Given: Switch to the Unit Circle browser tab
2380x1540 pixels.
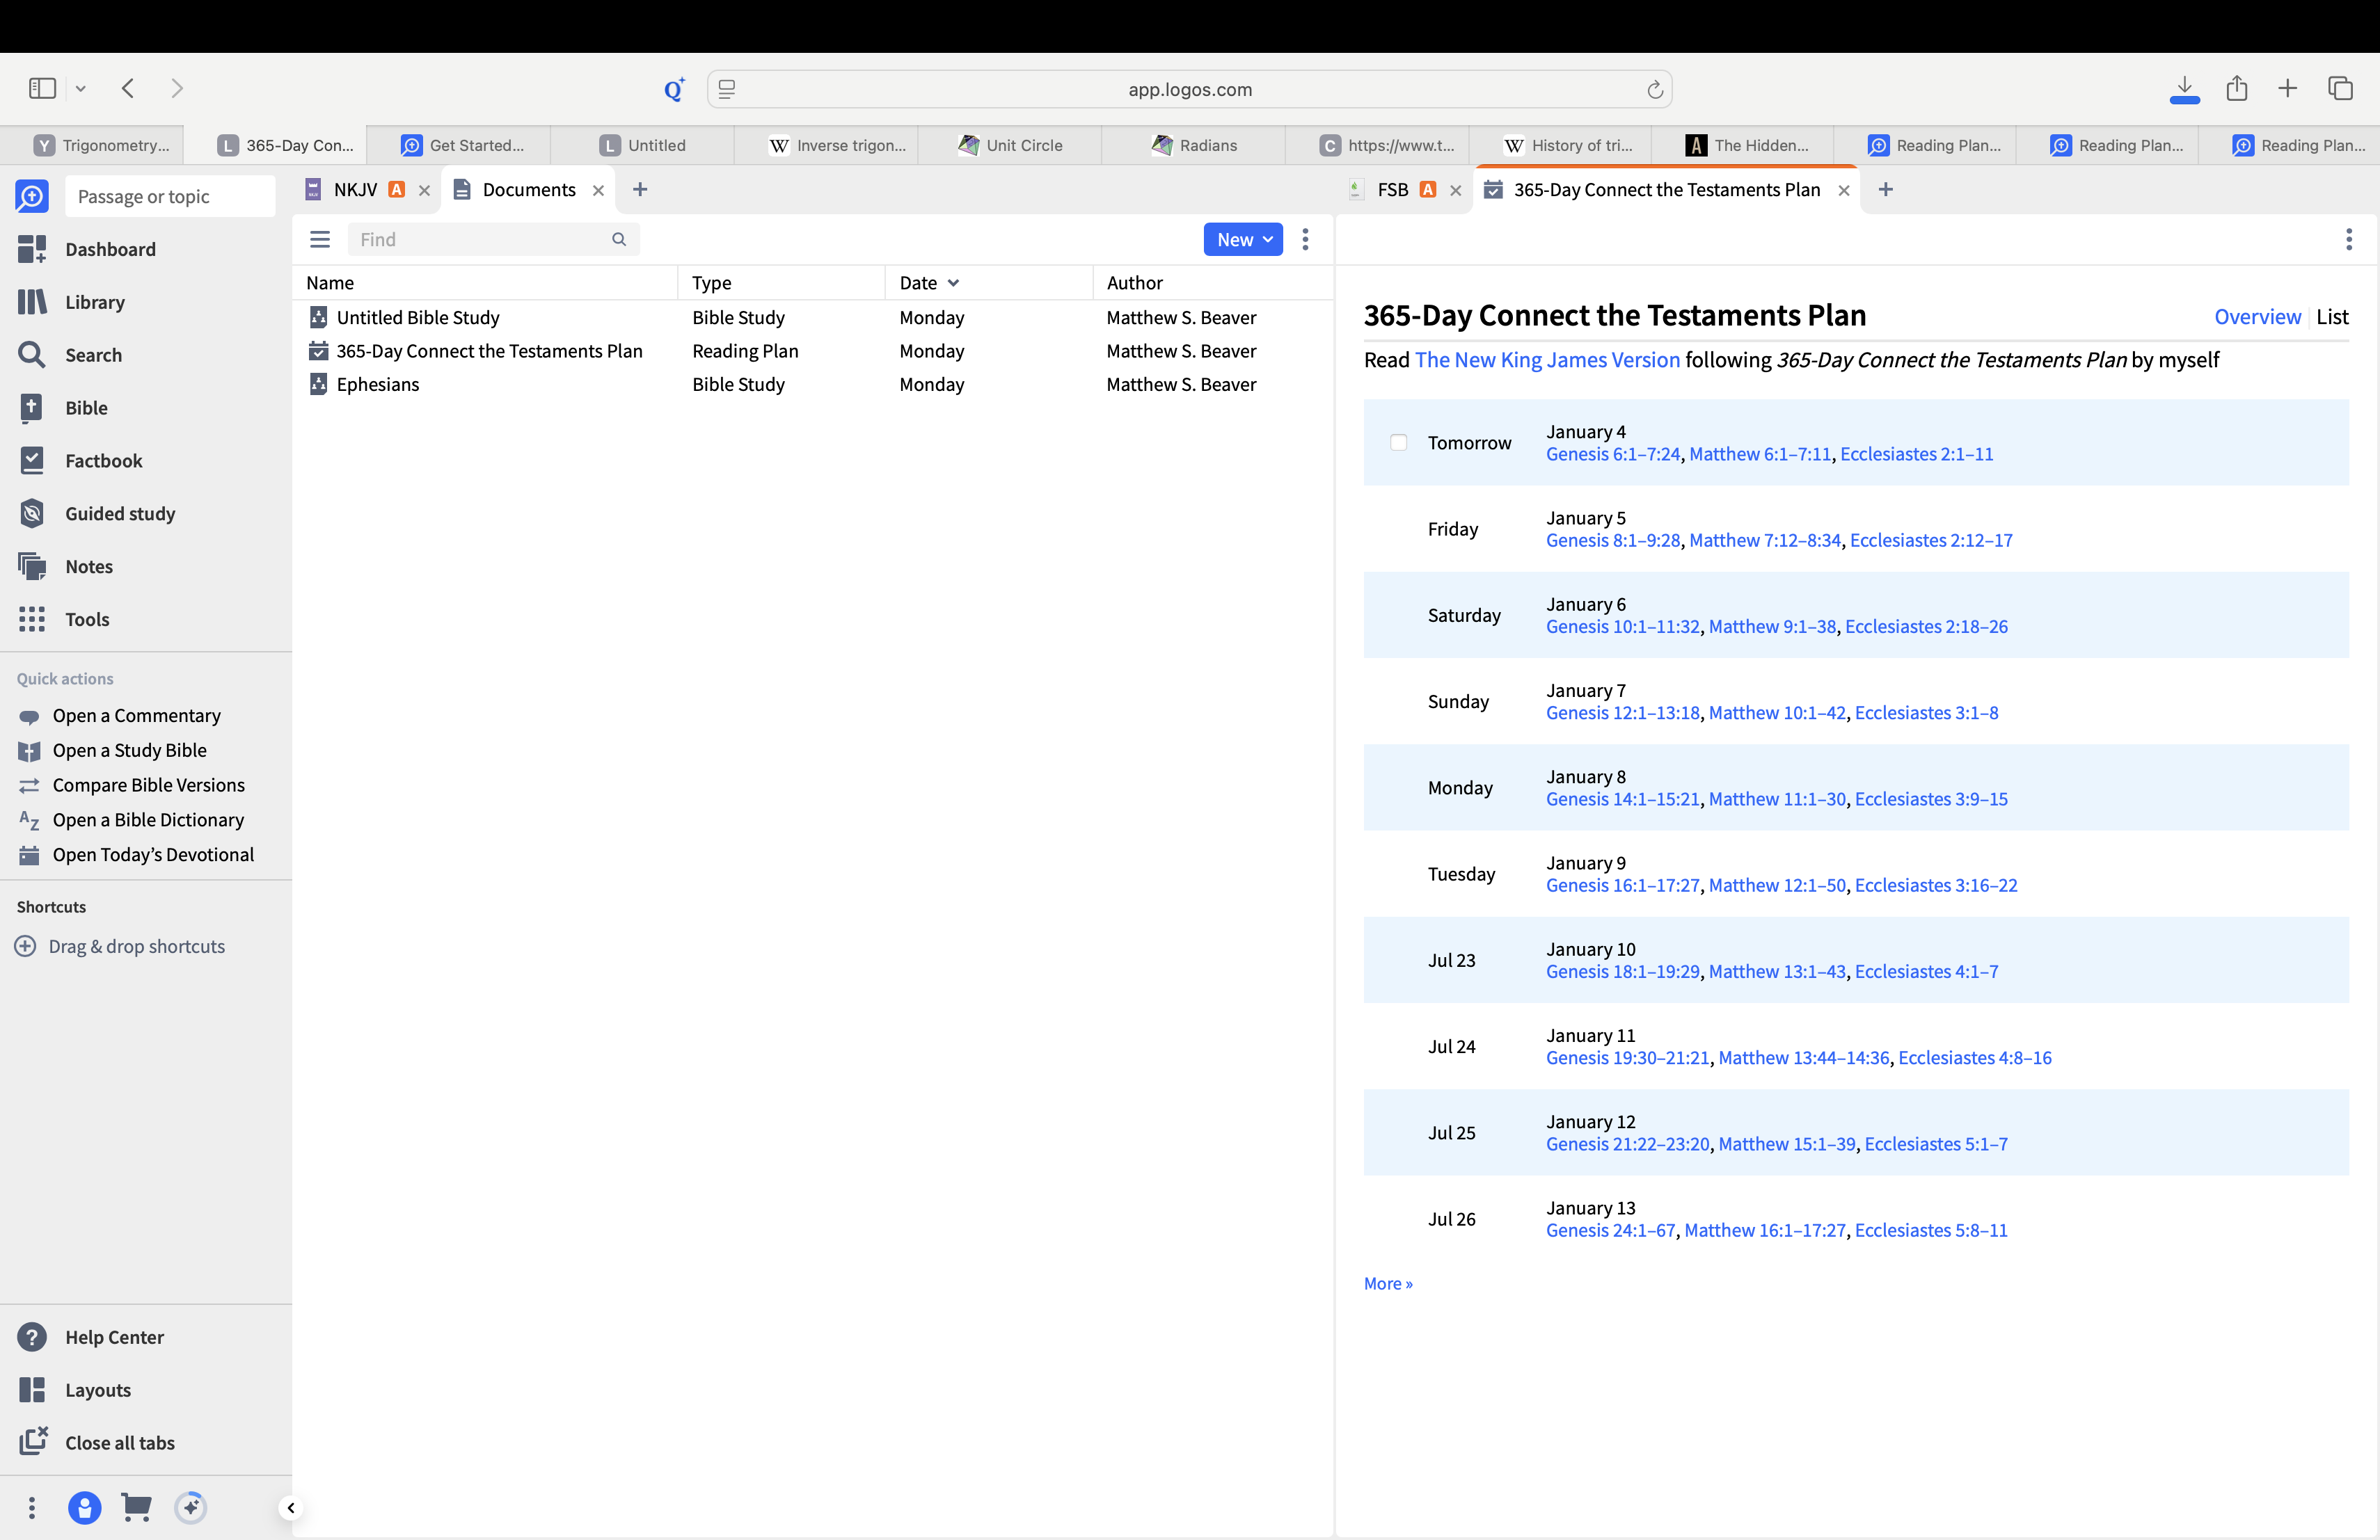Looking at the screenshot, I should click(x=1010, y=145).
